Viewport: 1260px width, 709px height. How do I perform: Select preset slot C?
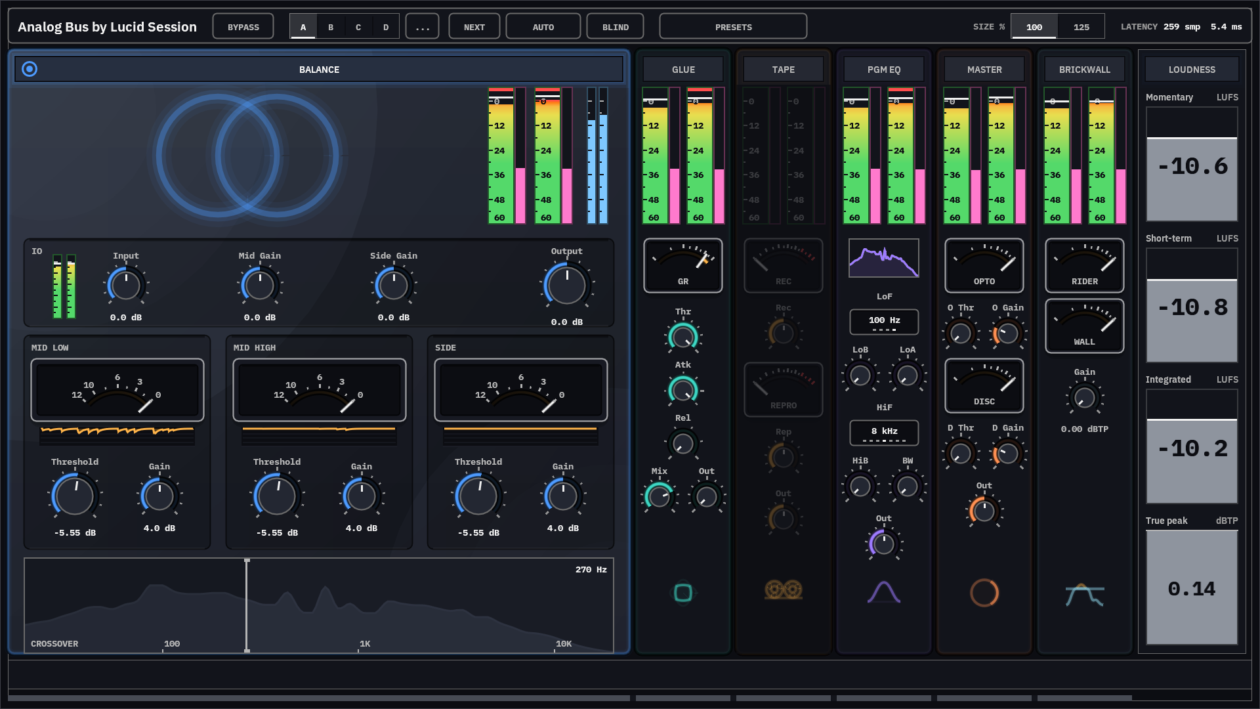point(358,27)
